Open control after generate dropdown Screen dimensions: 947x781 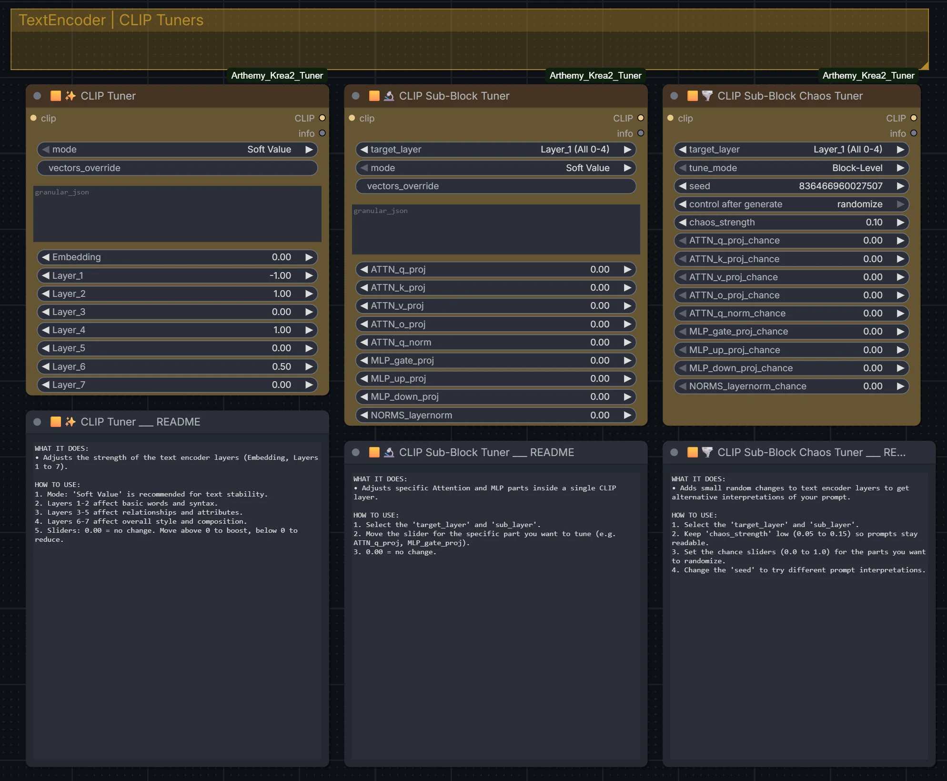[x=791, y=204]
